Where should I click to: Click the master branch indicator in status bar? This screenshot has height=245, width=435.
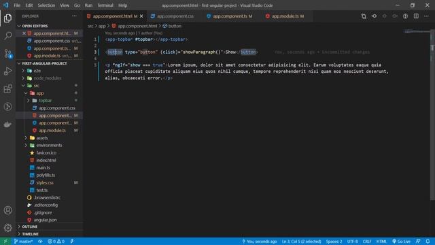point(23,242)
